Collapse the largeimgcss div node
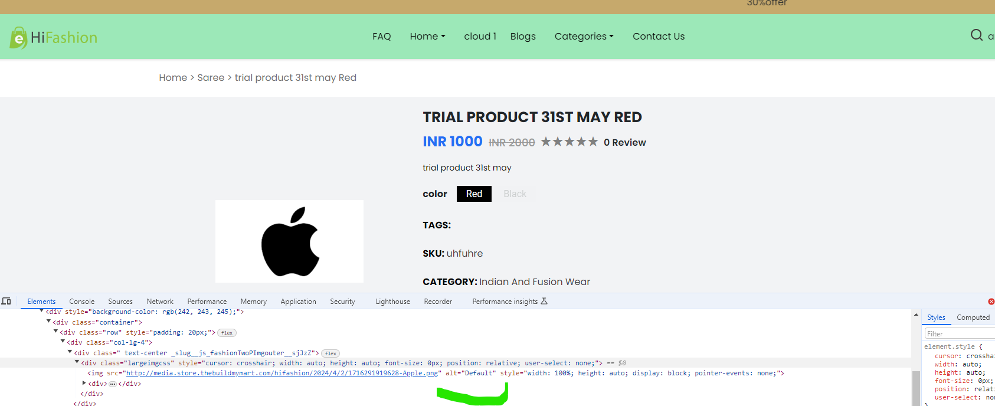The width and height of the screenshot is (995, 406). click(x=77, y=362)
